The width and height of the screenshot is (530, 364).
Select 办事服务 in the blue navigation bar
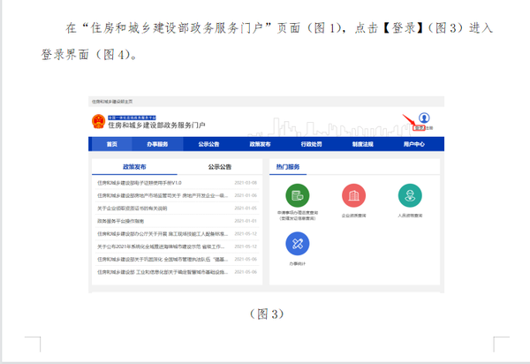pyautogui.click(x=157, y=144)
